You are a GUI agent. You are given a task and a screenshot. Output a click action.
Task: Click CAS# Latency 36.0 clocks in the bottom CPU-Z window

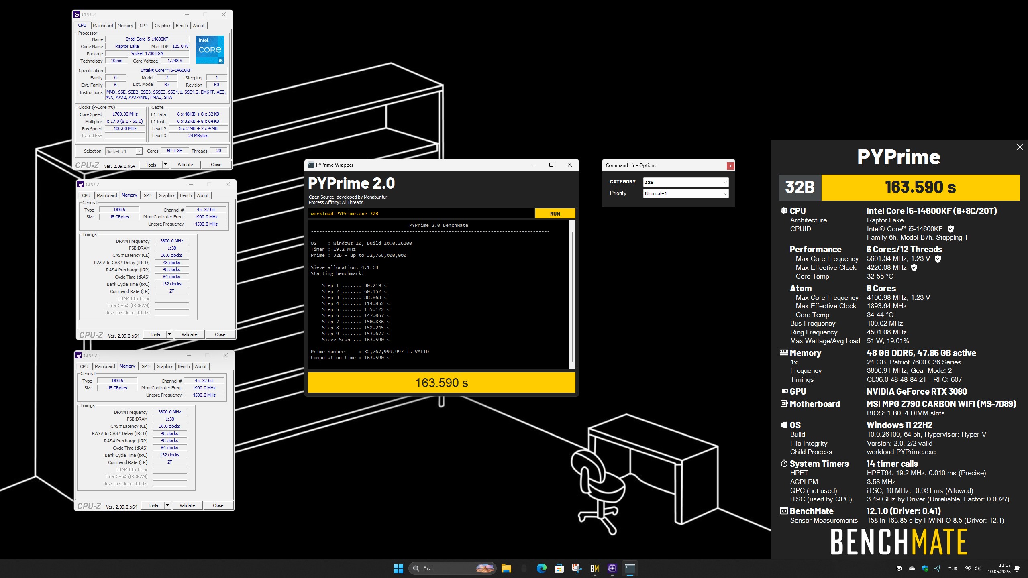(x=169, y=426)
